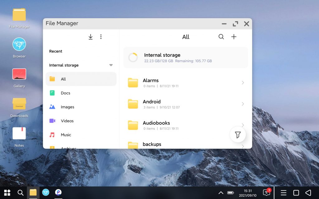Click the download arrow icon in sidebar
This screenshot has height=199, width=319.
[91, 37]
